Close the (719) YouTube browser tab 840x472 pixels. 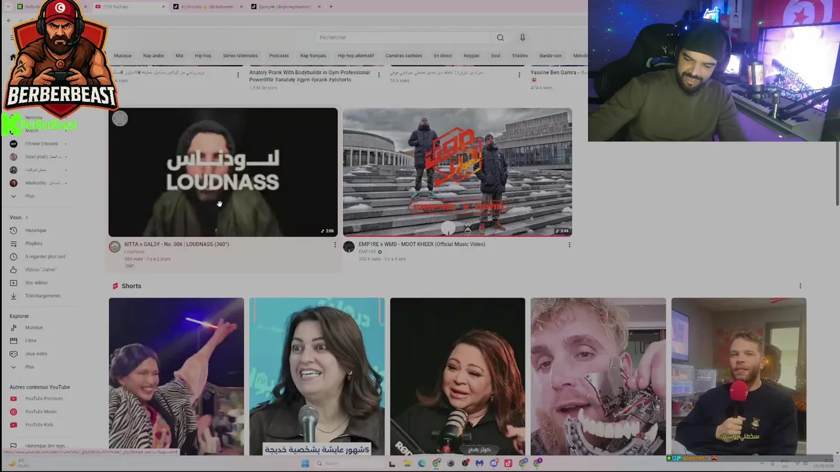pos(163,7)
